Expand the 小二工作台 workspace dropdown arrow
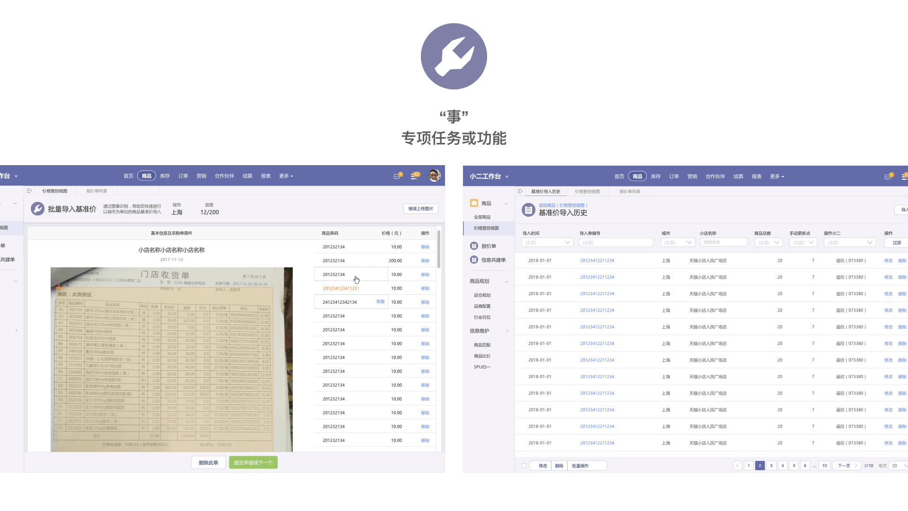This screenshot has width=908, height=511. 507,177
